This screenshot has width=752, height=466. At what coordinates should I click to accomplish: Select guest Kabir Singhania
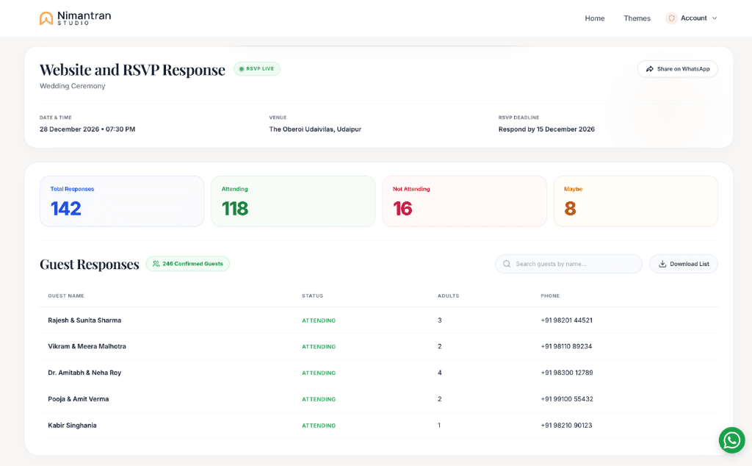tap(72, 426)
